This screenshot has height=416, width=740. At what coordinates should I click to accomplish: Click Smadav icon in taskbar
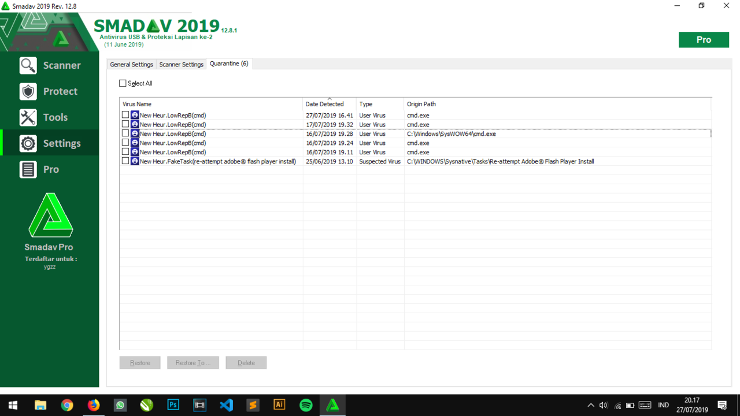click(x=332, y=405)
